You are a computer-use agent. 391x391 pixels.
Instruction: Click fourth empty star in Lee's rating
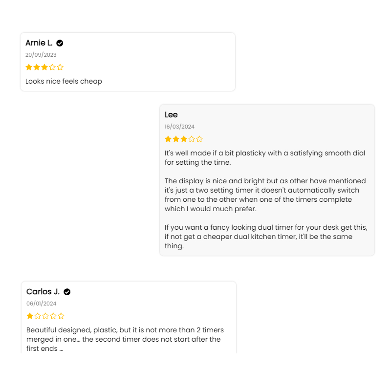pos(192,139)
